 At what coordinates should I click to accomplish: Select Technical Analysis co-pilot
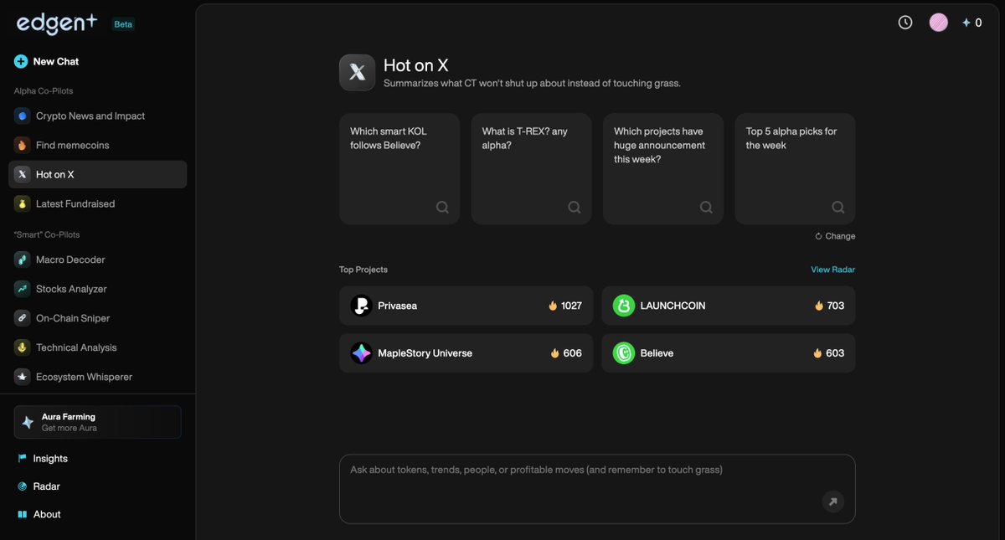[97, 347]
